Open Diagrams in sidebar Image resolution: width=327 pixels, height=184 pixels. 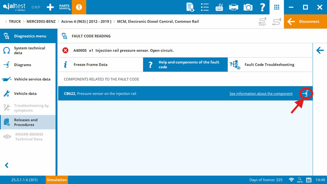point(28,65)
